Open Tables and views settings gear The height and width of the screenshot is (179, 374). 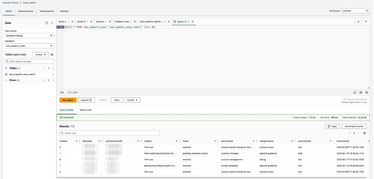click(52, 55)
